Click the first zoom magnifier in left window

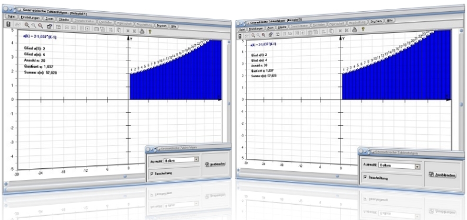[27, 25]
